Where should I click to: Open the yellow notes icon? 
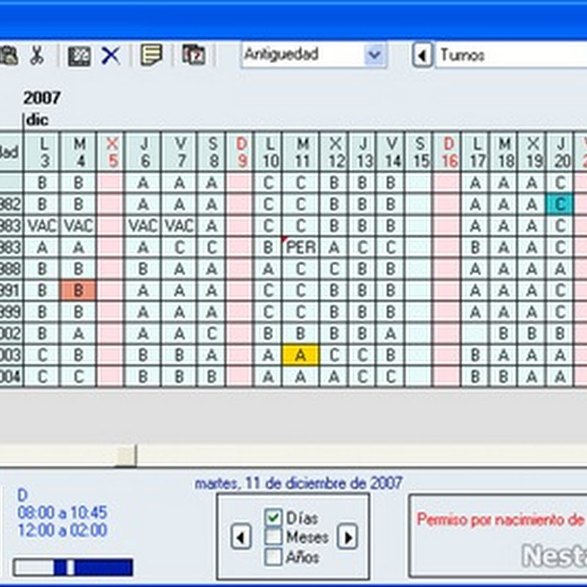coord(151,55)
